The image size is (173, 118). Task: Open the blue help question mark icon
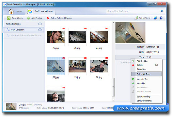pyautogui.click(x=161, y=18)
